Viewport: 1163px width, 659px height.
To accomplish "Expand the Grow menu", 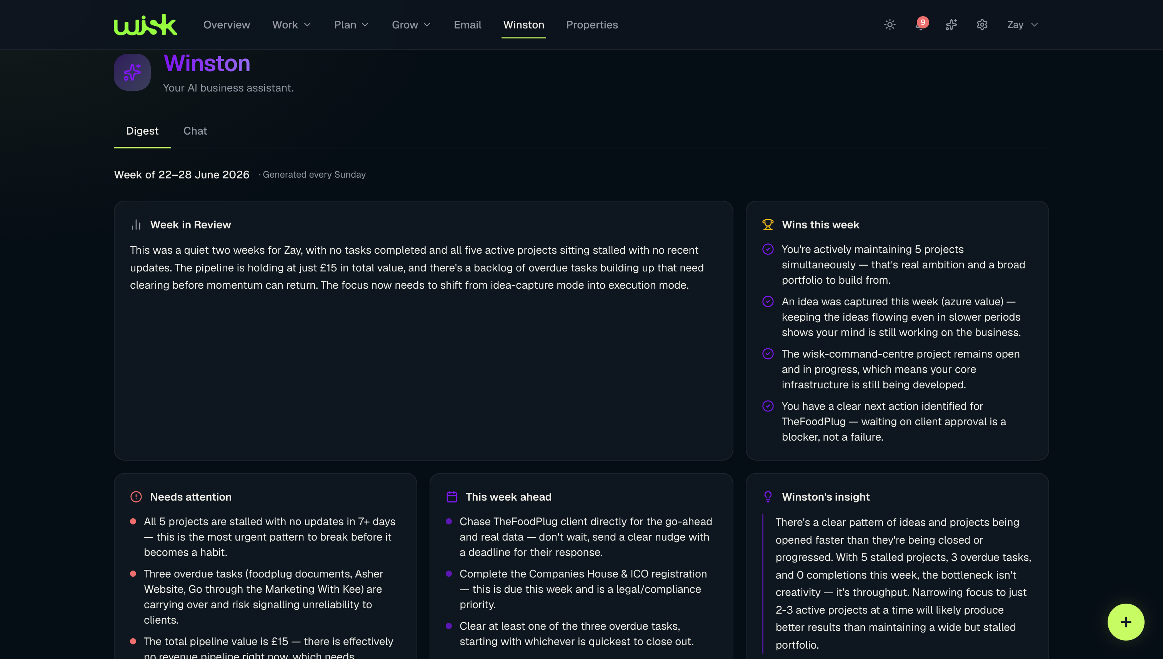I will [x=411, y=25].
